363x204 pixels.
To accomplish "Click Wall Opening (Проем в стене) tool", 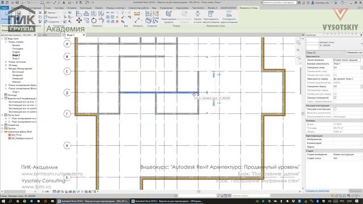I will point(197,17).
